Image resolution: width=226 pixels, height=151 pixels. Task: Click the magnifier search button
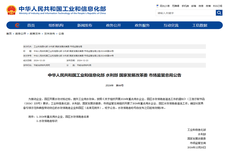[219, 13]
